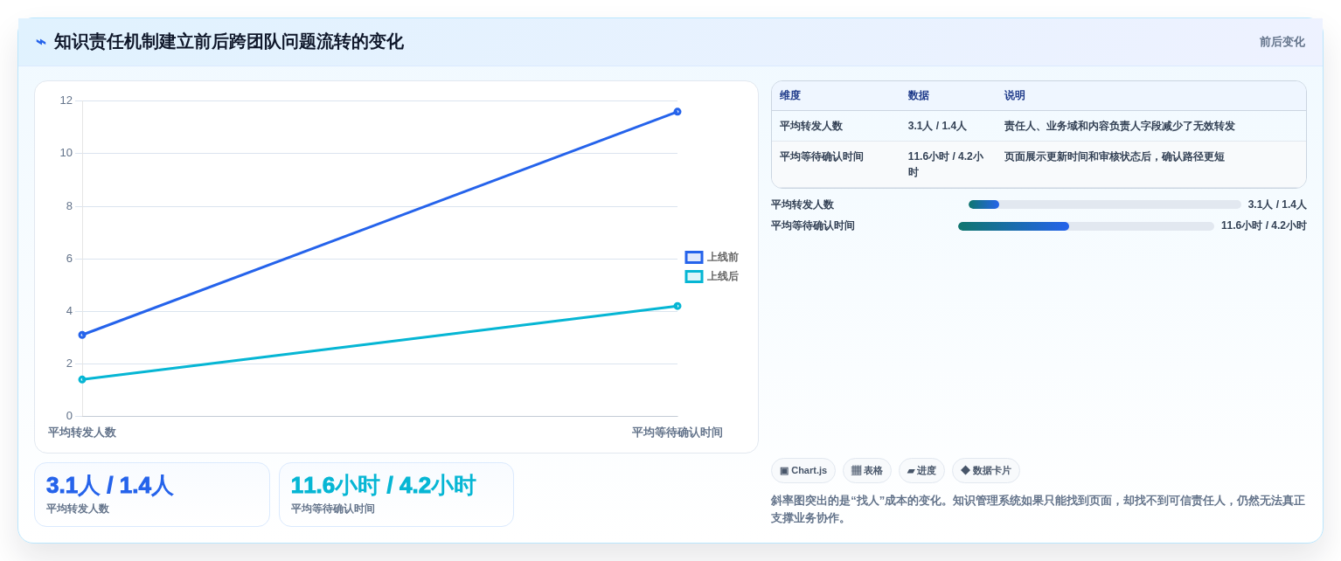Click the 表格 tag chip
This screenshot has height=561, width=1341.
(x=867, y=471)
